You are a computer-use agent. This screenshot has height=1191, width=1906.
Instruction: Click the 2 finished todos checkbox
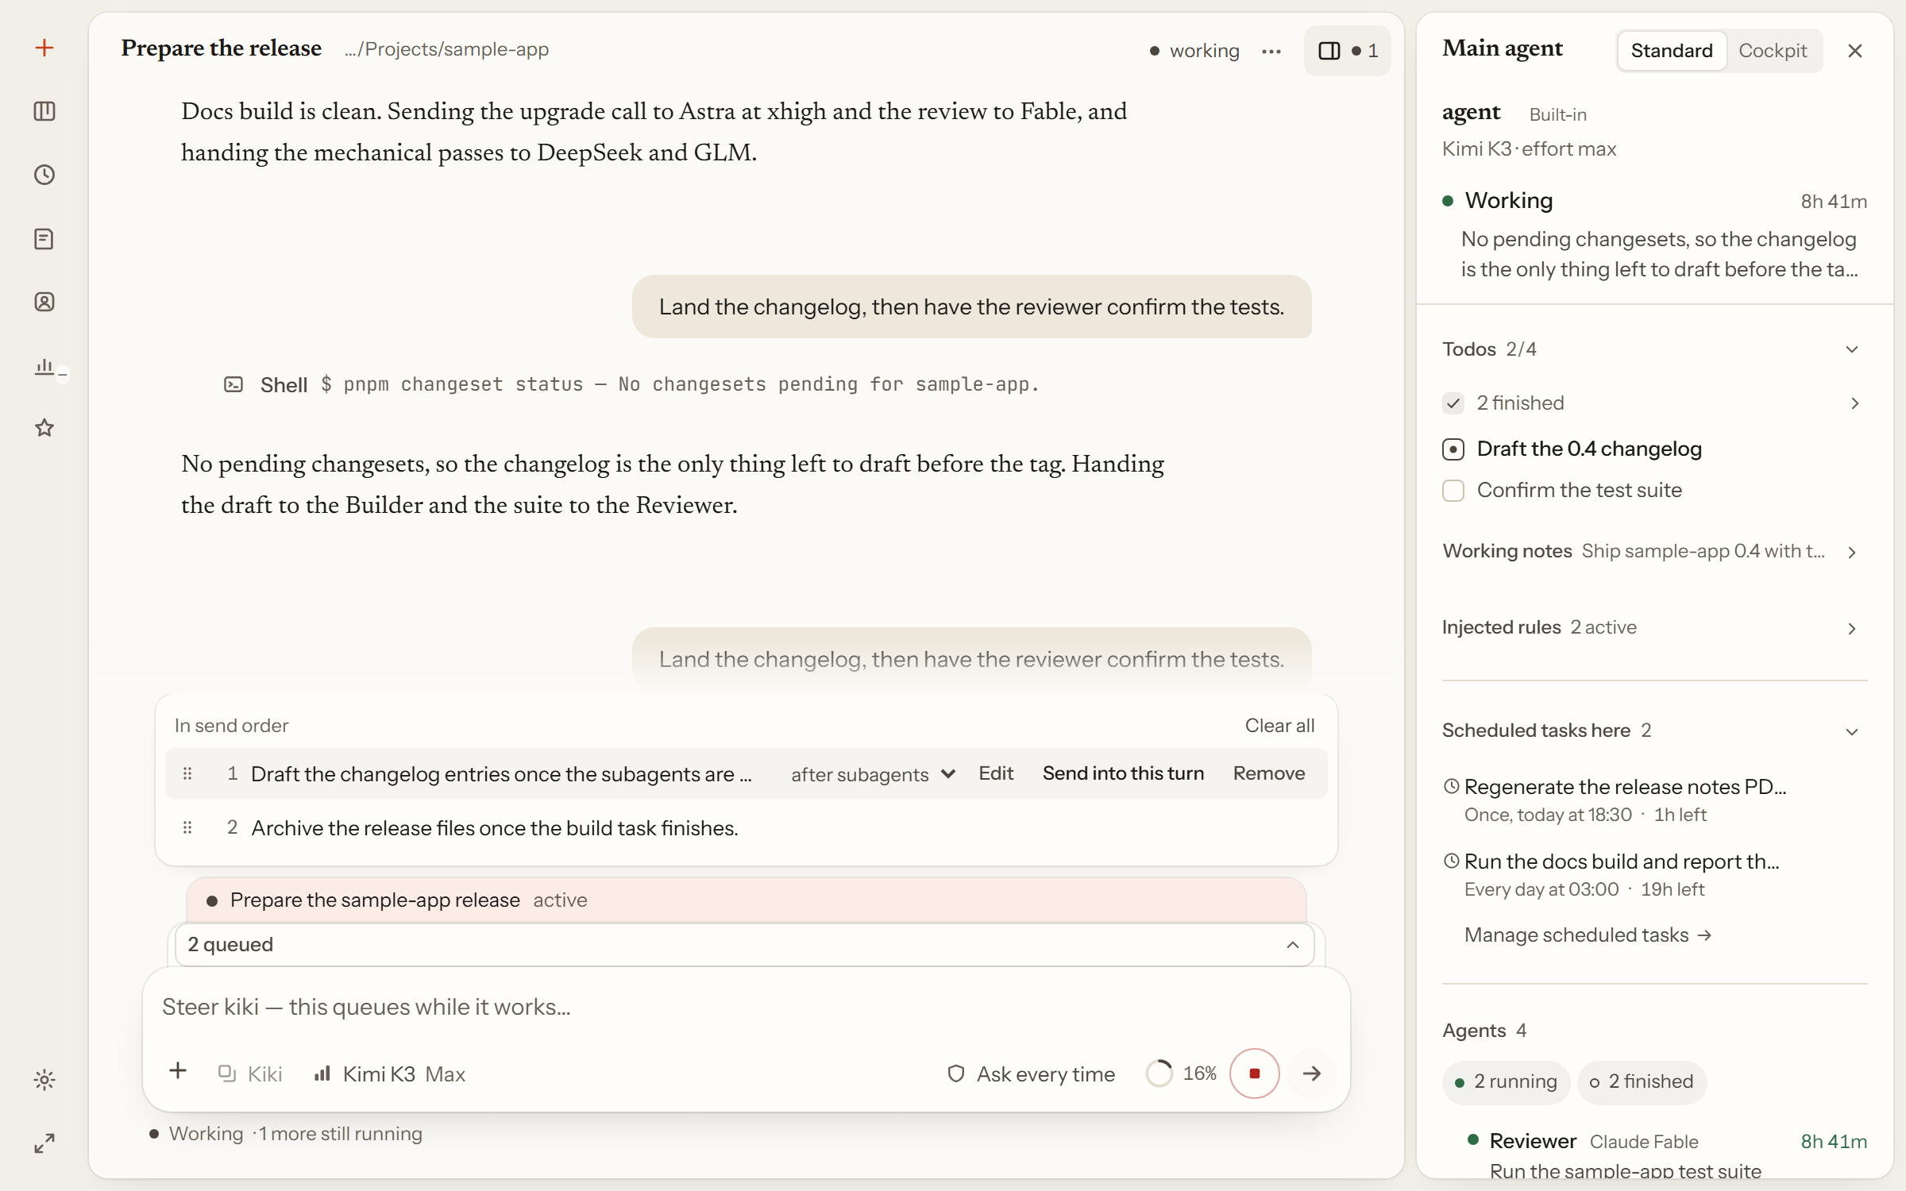(1453, 403)
